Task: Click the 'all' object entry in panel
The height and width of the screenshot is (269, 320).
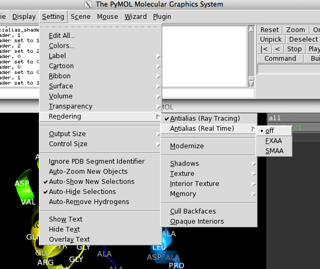Action: (275, 118)
